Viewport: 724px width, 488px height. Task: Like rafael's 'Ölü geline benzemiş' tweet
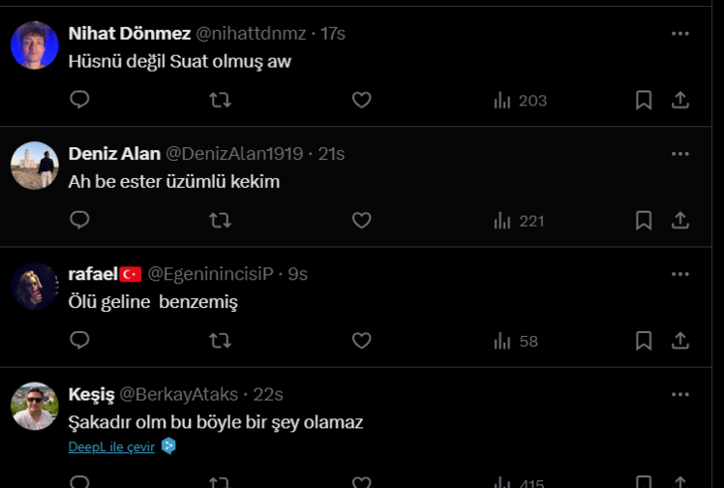[361, 340]
